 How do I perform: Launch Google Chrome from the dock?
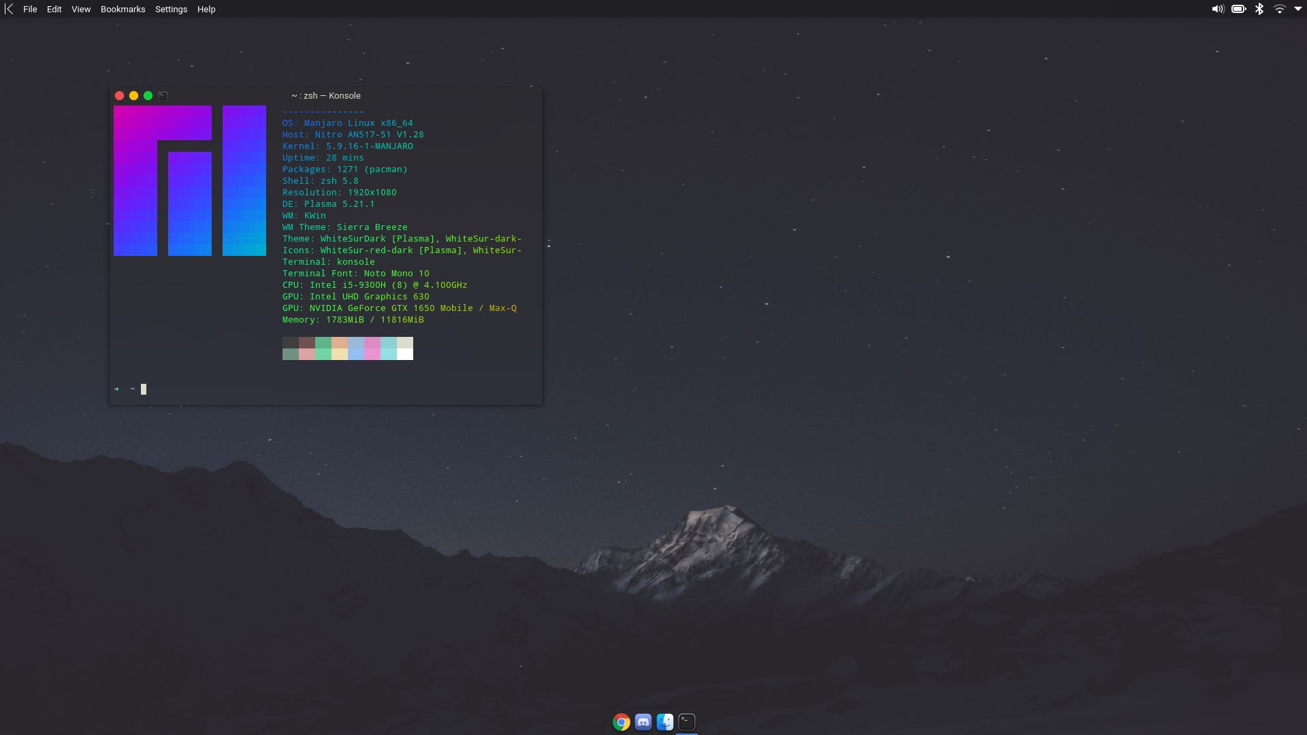pos(621,722)
